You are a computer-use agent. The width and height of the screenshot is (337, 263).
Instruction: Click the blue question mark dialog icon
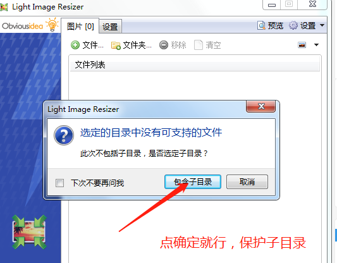coord(64,135)
